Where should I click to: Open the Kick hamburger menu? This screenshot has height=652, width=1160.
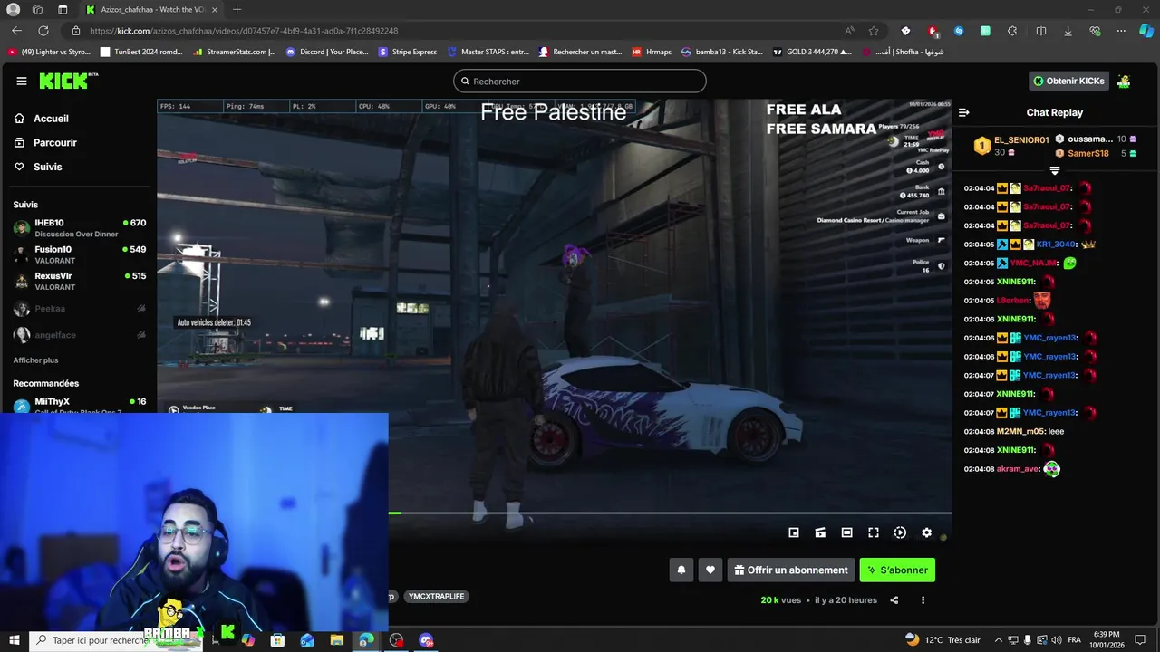[x=22, y=81]
